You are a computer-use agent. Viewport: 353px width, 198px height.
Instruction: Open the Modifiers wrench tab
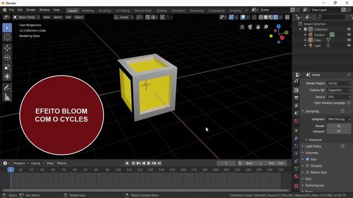(296, 138)
